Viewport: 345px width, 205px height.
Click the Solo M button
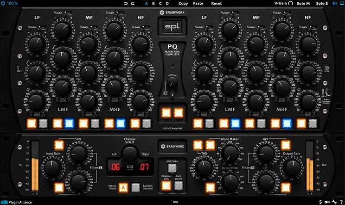tap(303, 3)
